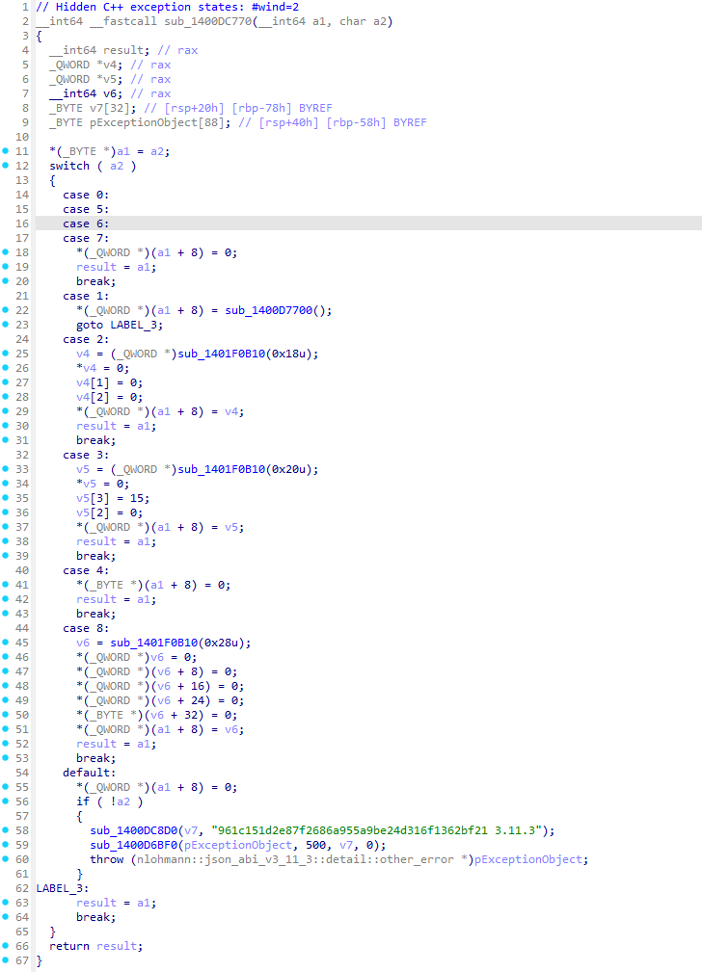Click the 'return result;' statement
The image size is (702, 972).
click(95, 946)
